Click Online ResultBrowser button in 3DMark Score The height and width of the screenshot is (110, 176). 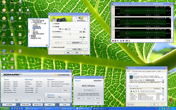coord(88,90)
